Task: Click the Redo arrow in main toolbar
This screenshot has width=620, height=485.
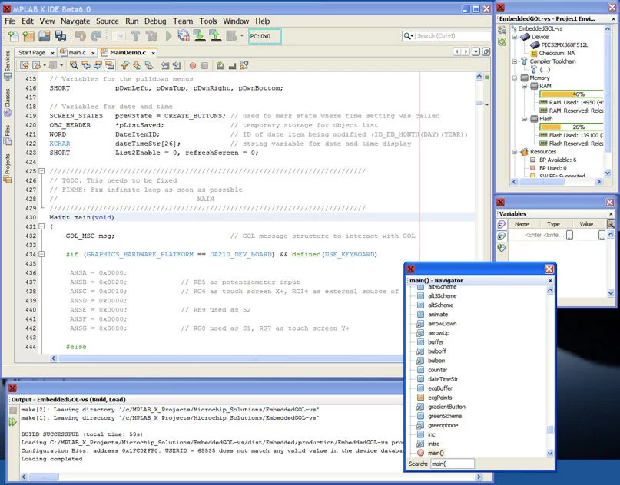Action: [96, 36]
